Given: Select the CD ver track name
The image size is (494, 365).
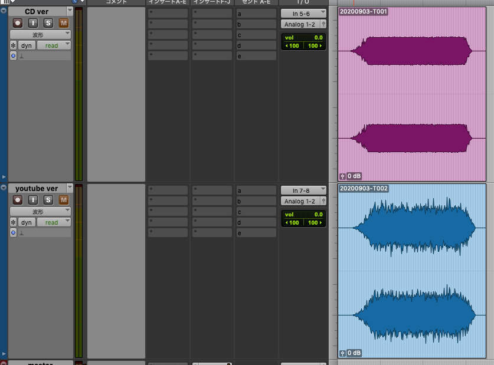Looking at the screenshot, I should point(37,12).
